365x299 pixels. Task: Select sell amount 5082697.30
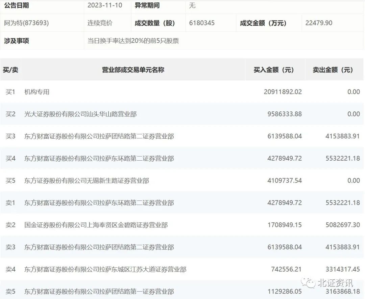click(x=343, y=225)
